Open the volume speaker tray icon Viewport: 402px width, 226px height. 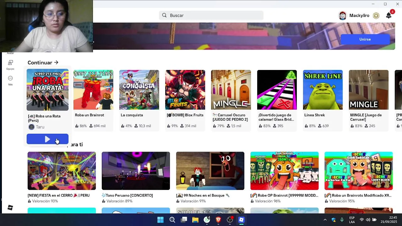pyautogui.click(x=368, y=220)
